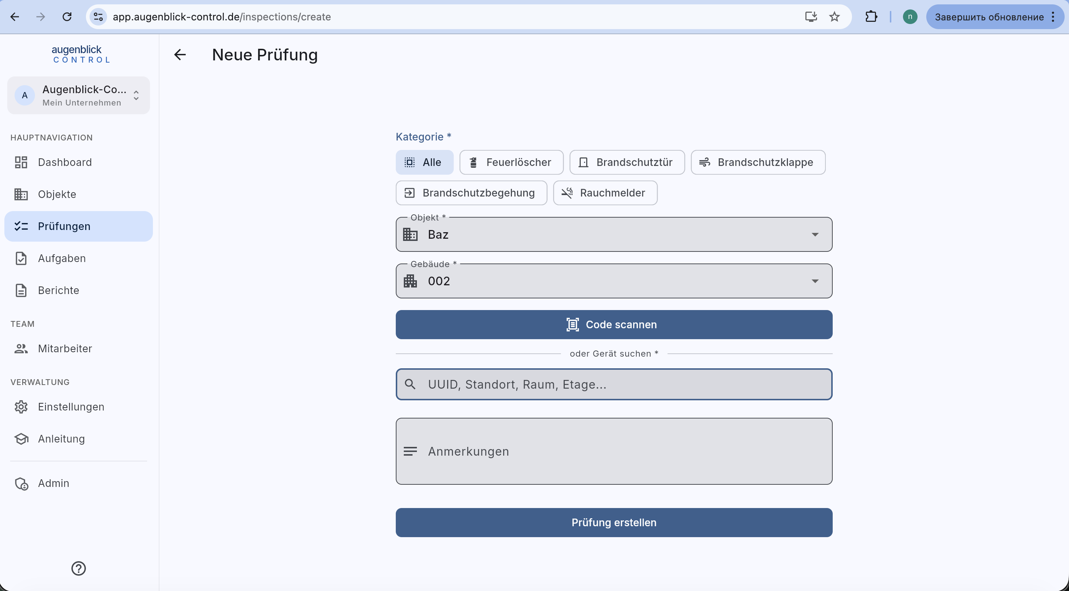
Task: Select Prüfungen in the sidebar
Action: pyautogui.click(x=78, y=226)
